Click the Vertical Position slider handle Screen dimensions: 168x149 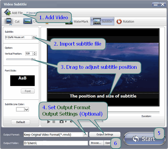pyautogui.click(x=32, y=59)
